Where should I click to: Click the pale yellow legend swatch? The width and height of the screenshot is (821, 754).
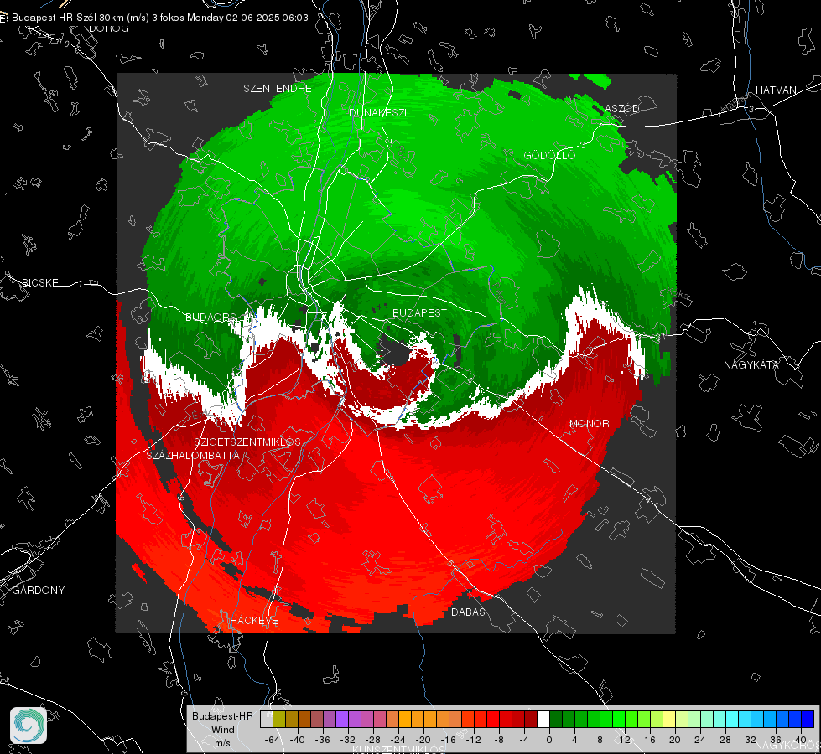coord(669,720)
